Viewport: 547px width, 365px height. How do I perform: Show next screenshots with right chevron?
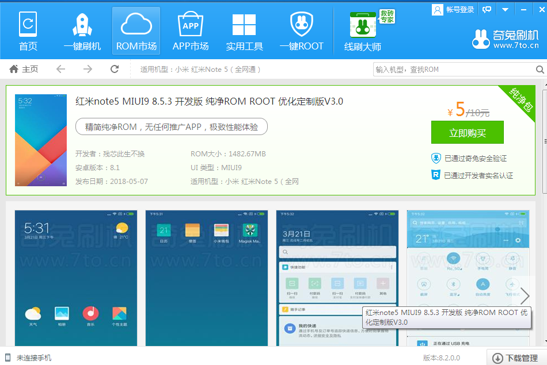pos(525,296)
